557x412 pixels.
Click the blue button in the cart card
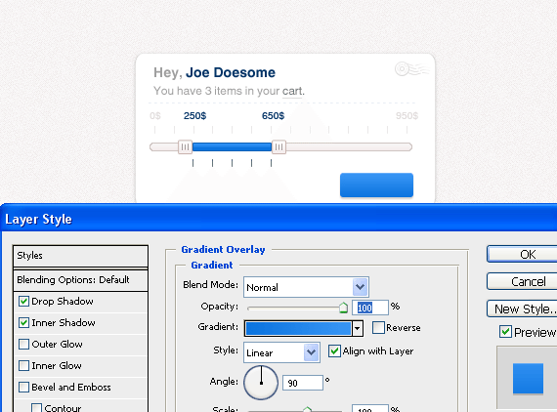coord(376,185)
